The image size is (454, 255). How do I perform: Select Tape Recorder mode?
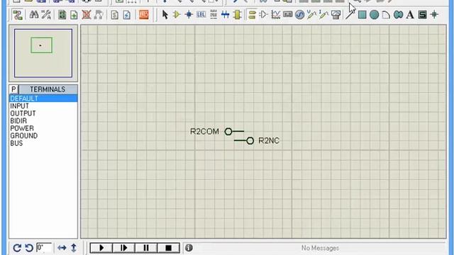point(288,14)
